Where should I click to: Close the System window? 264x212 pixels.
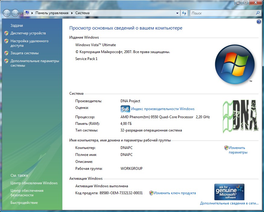point(256,2)
